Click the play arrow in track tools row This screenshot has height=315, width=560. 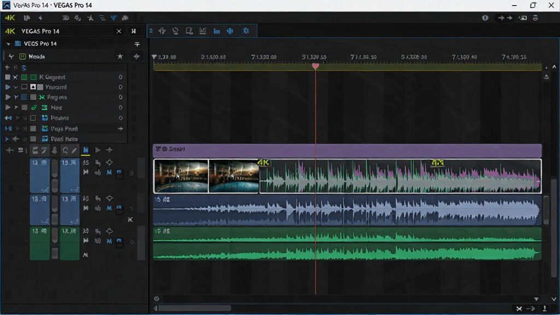tap(97, 150)
